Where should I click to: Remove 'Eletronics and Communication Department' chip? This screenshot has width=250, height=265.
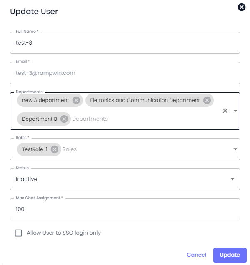click(x=207, y=100)
